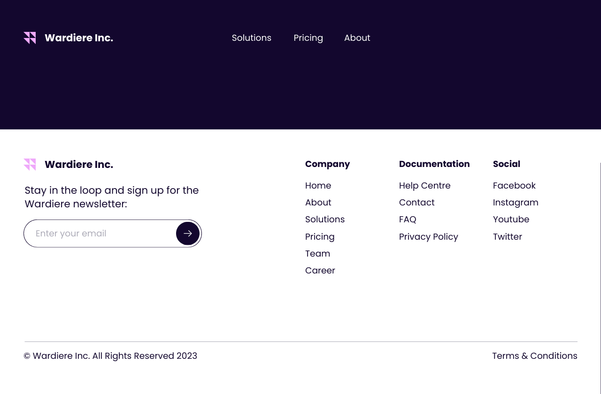Open the Career link in footer
This screenshot has height=394, width=601.
coord(320,271)
